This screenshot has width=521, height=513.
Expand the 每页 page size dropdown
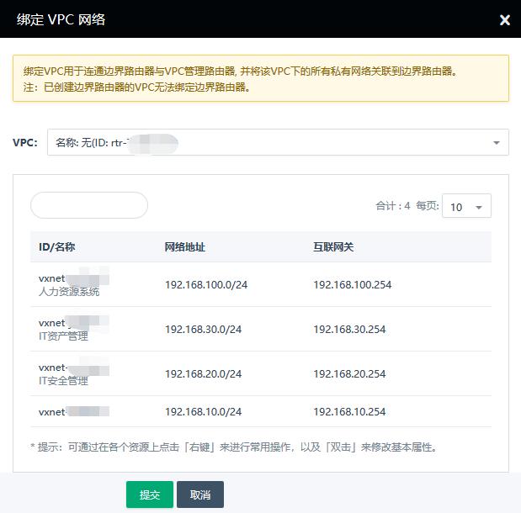click(466, 207)
